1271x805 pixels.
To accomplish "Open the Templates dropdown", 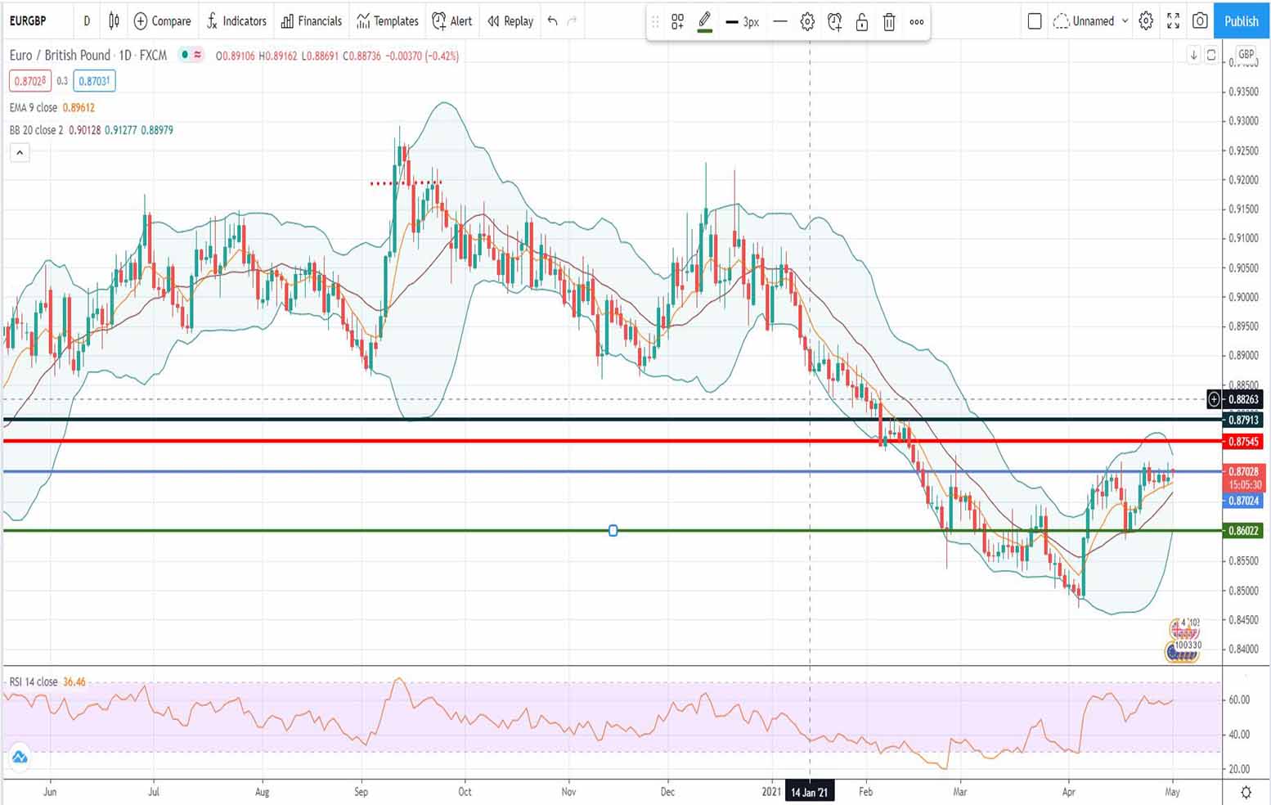I will [386, 21].
